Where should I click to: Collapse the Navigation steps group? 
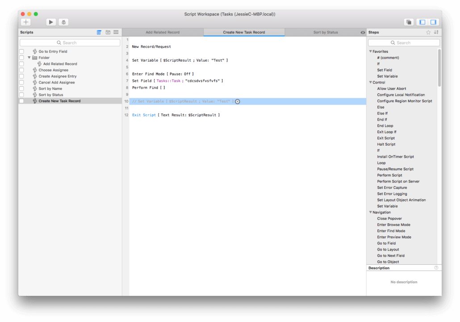pos(371,212)
